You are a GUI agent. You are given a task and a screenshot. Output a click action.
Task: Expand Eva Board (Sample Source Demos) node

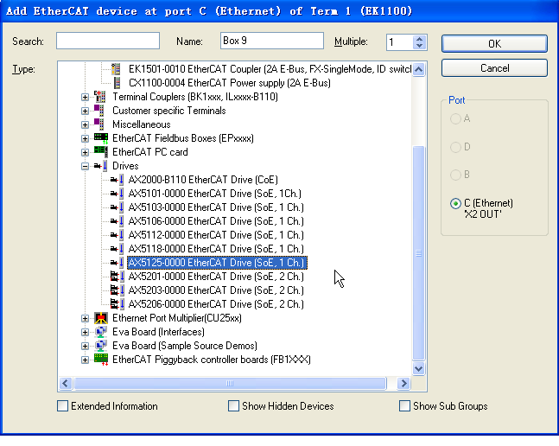pyautogui.click(x=85, y=346)
